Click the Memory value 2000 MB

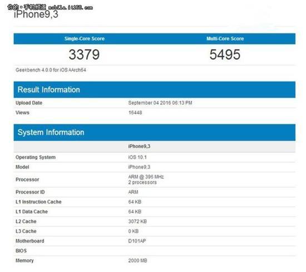click(x=138, y=260)
